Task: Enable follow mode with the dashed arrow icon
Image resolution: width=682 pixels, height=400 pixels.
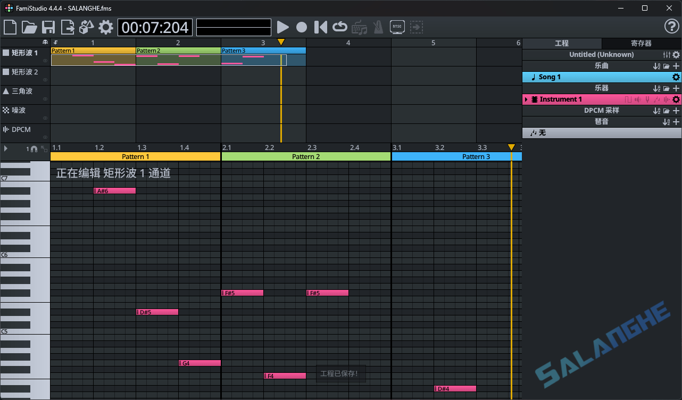Action: [417, 27]
